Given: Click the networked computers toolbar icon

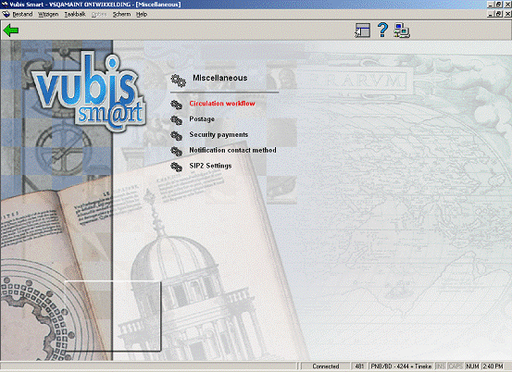Looking at the screenshot, I should [x=402, y=31].
